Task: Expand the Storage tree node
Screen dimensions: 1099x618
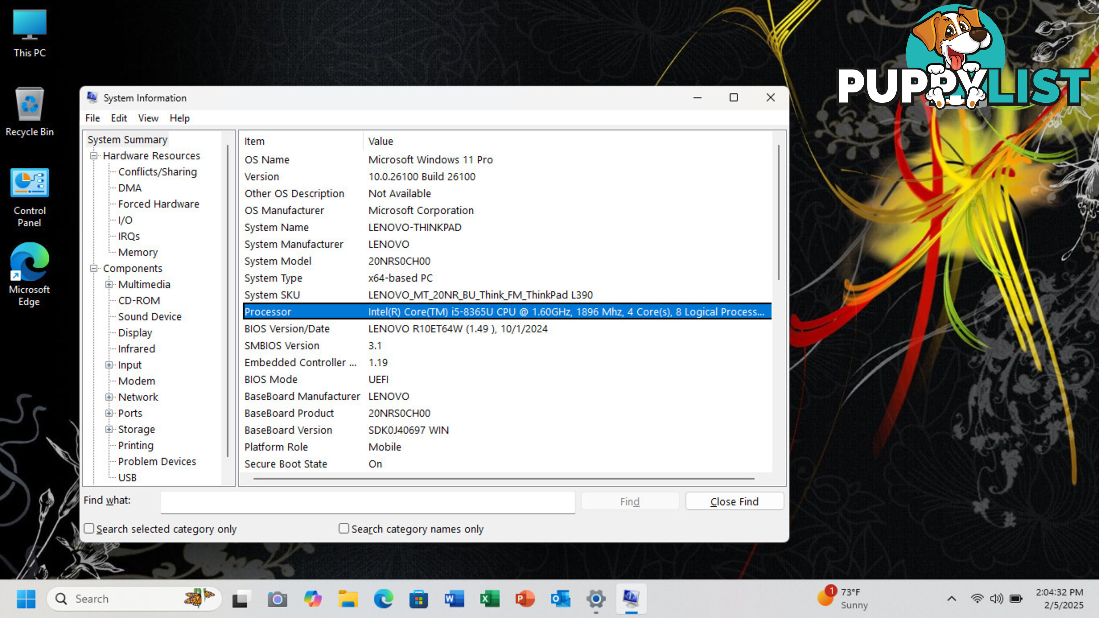Action: (109, 429)
